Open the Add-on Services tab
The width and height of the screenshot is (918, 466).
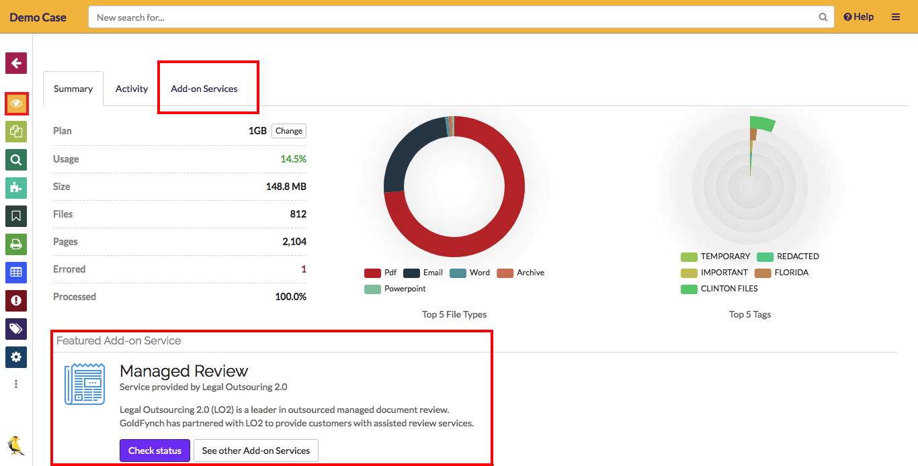205,88
